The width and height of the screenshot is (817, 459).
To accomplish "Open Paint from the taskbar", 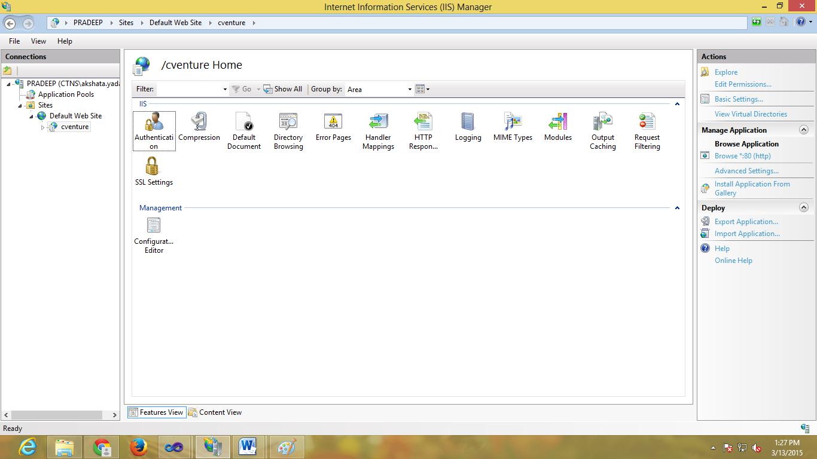I will pos(286,447).
